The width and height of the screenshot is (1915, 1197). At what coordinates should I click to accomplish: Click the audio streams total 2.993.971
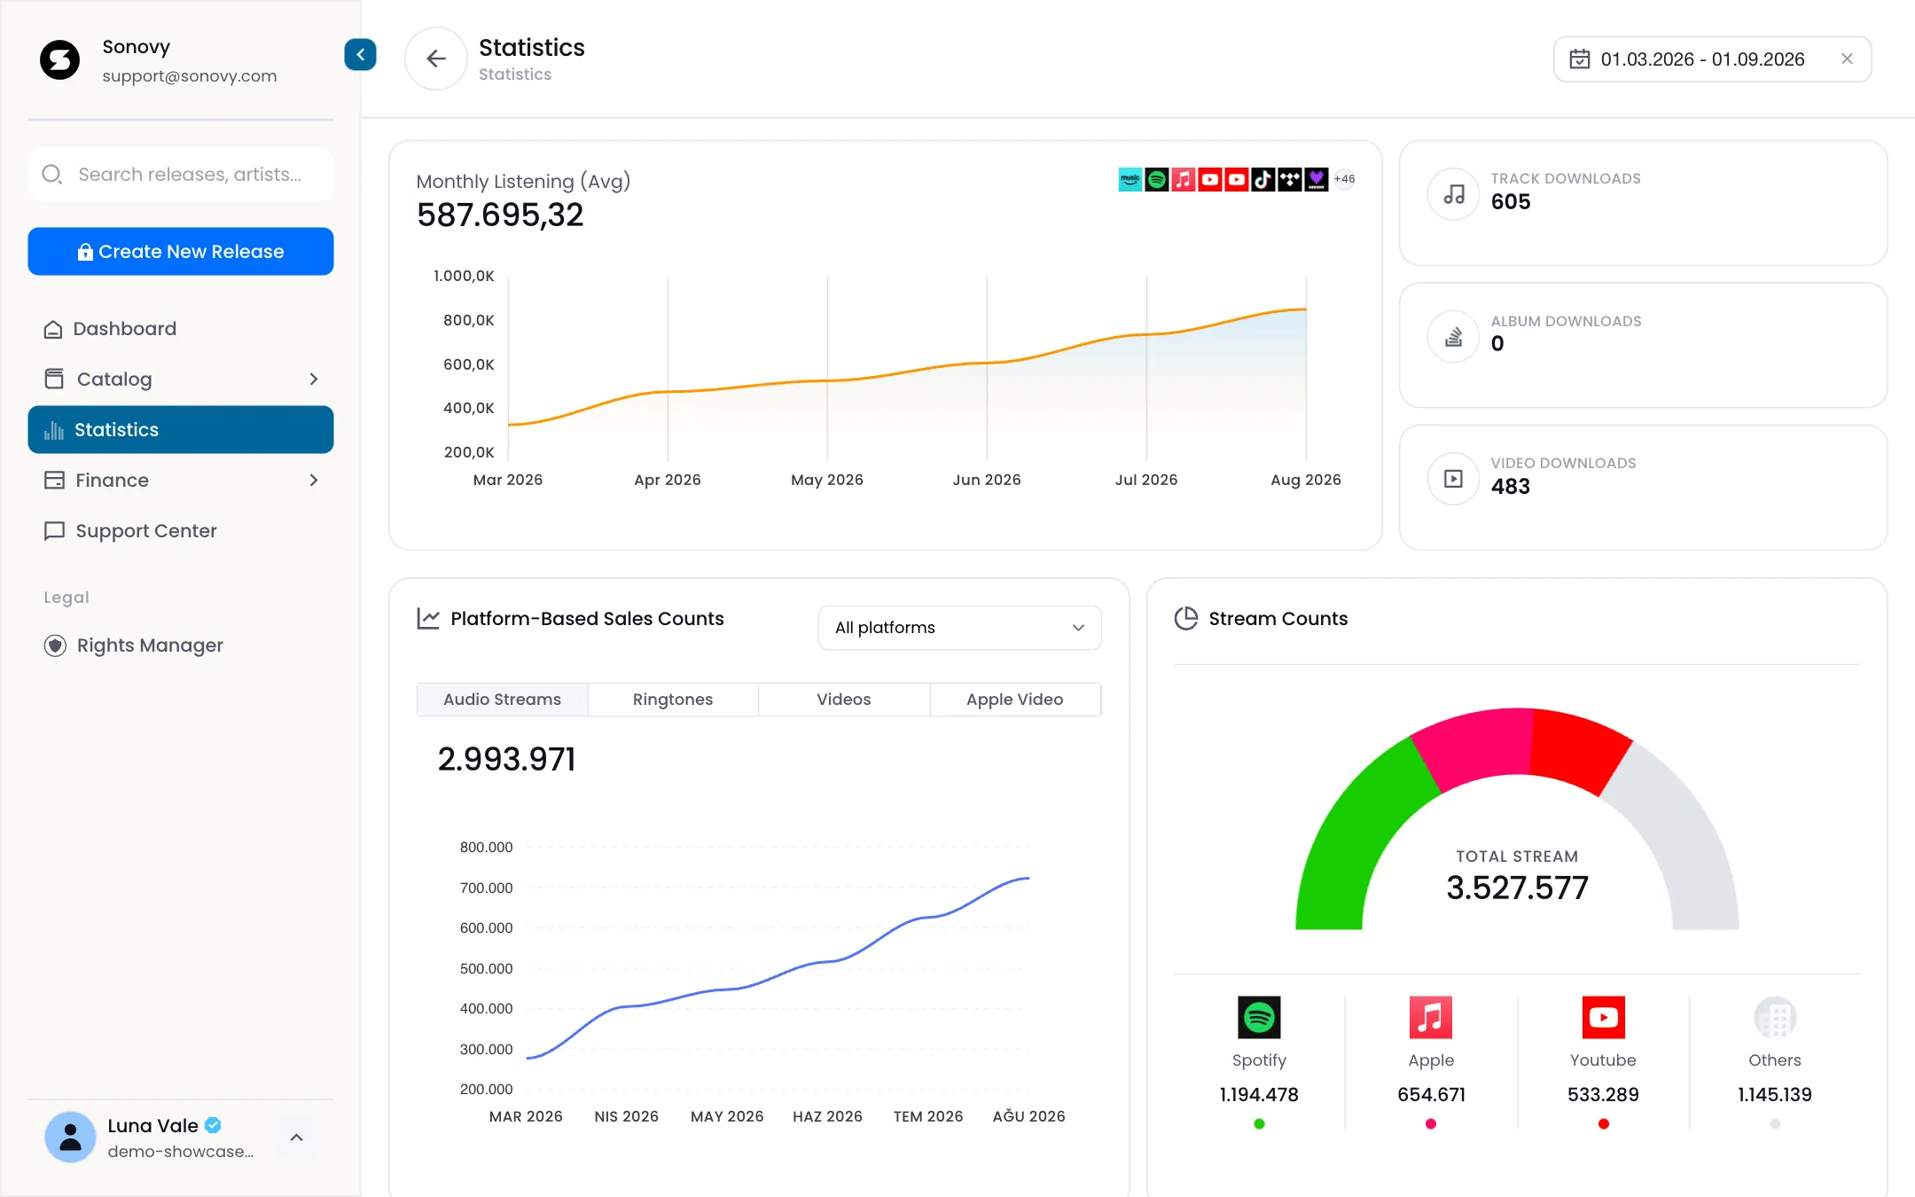click(506, 760)
